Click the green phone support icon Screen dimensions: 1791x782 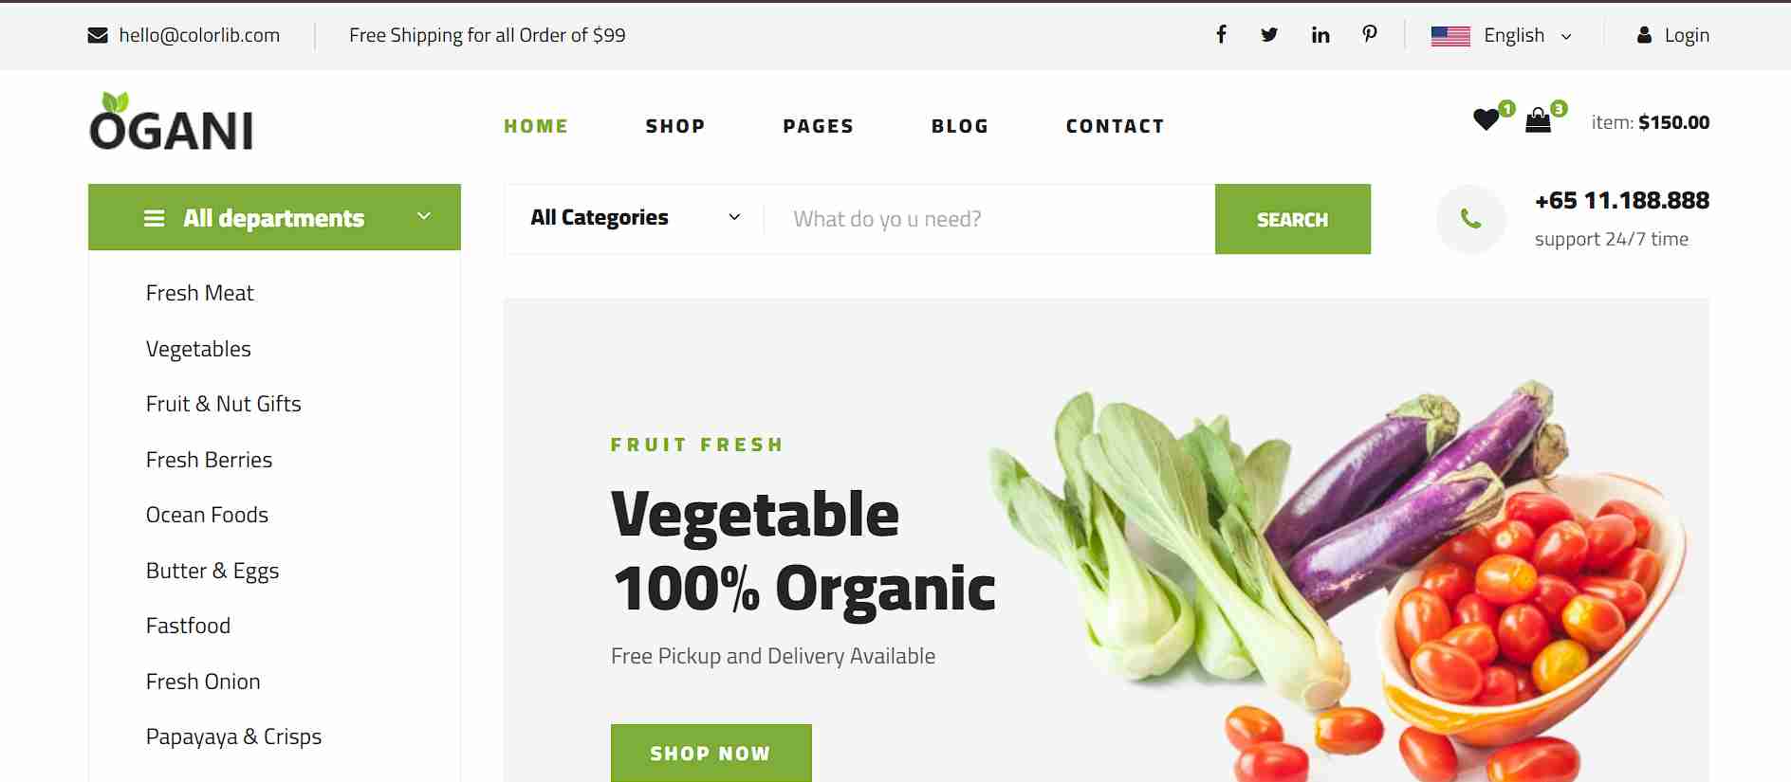pos(1470,219)
